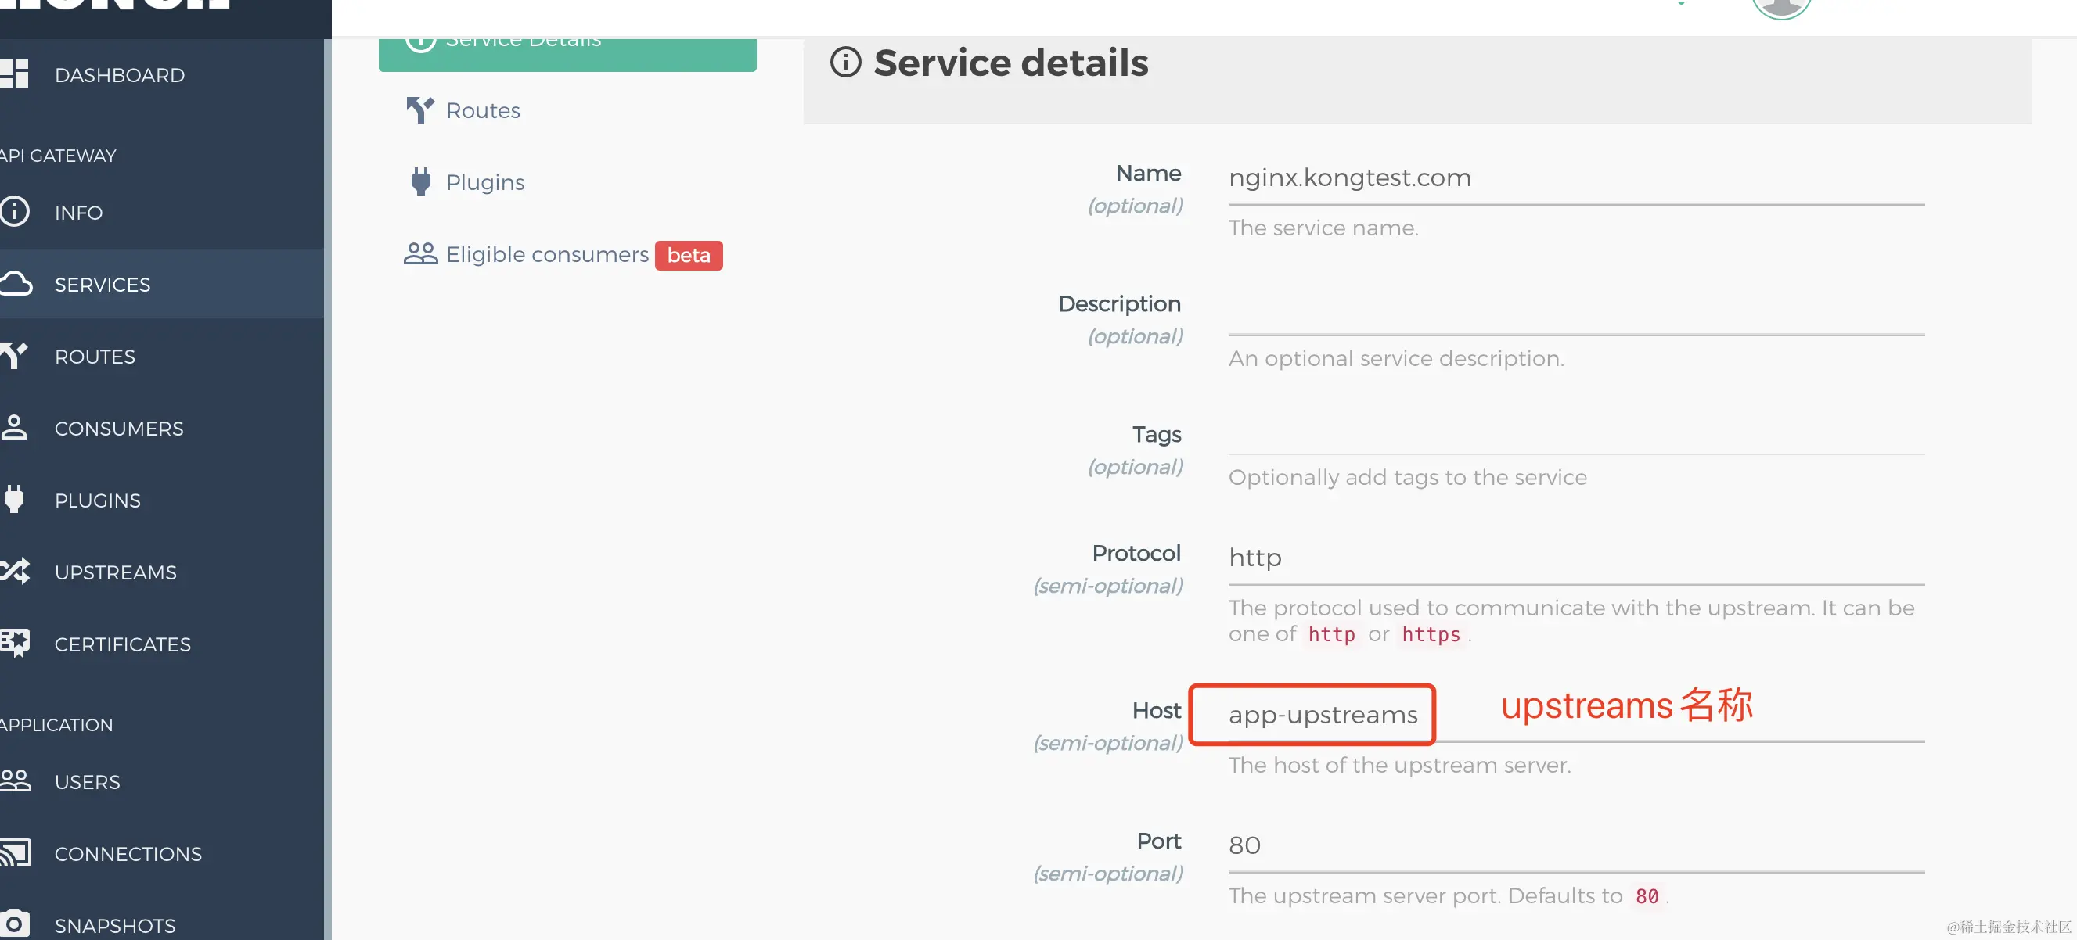Open the ROUTES menu in sidebar

click(x=95, y=356)
